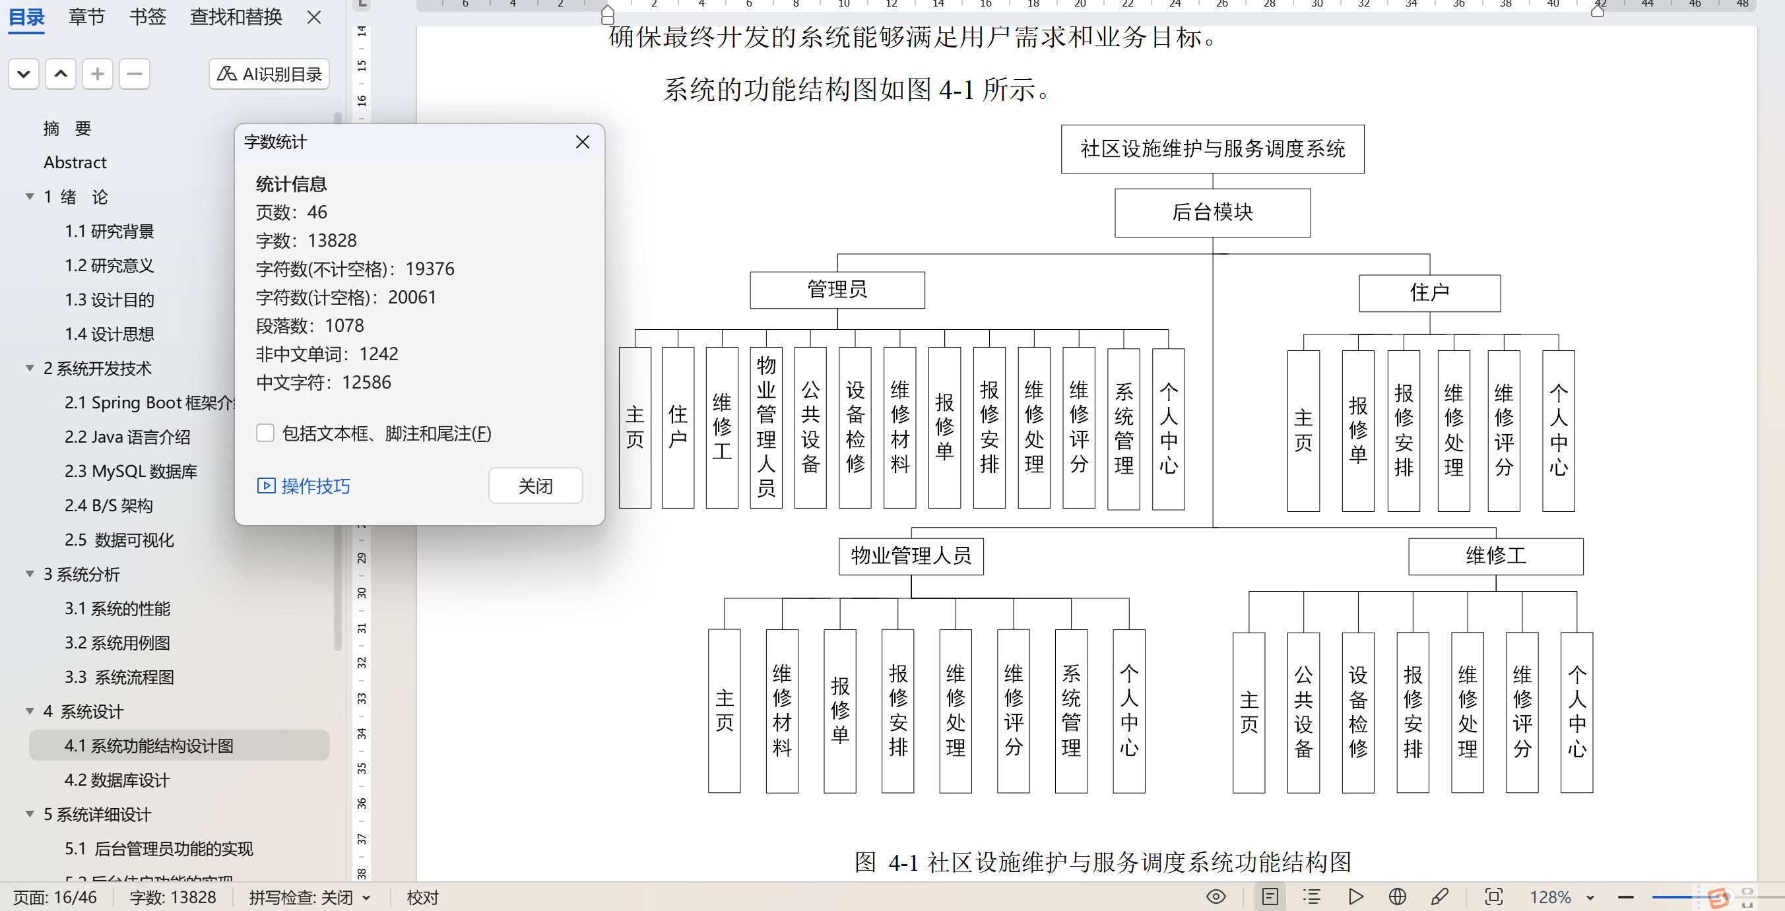Open web layout globe icon
Viewport: 1785px width, 911px height.
[1398, 896]
